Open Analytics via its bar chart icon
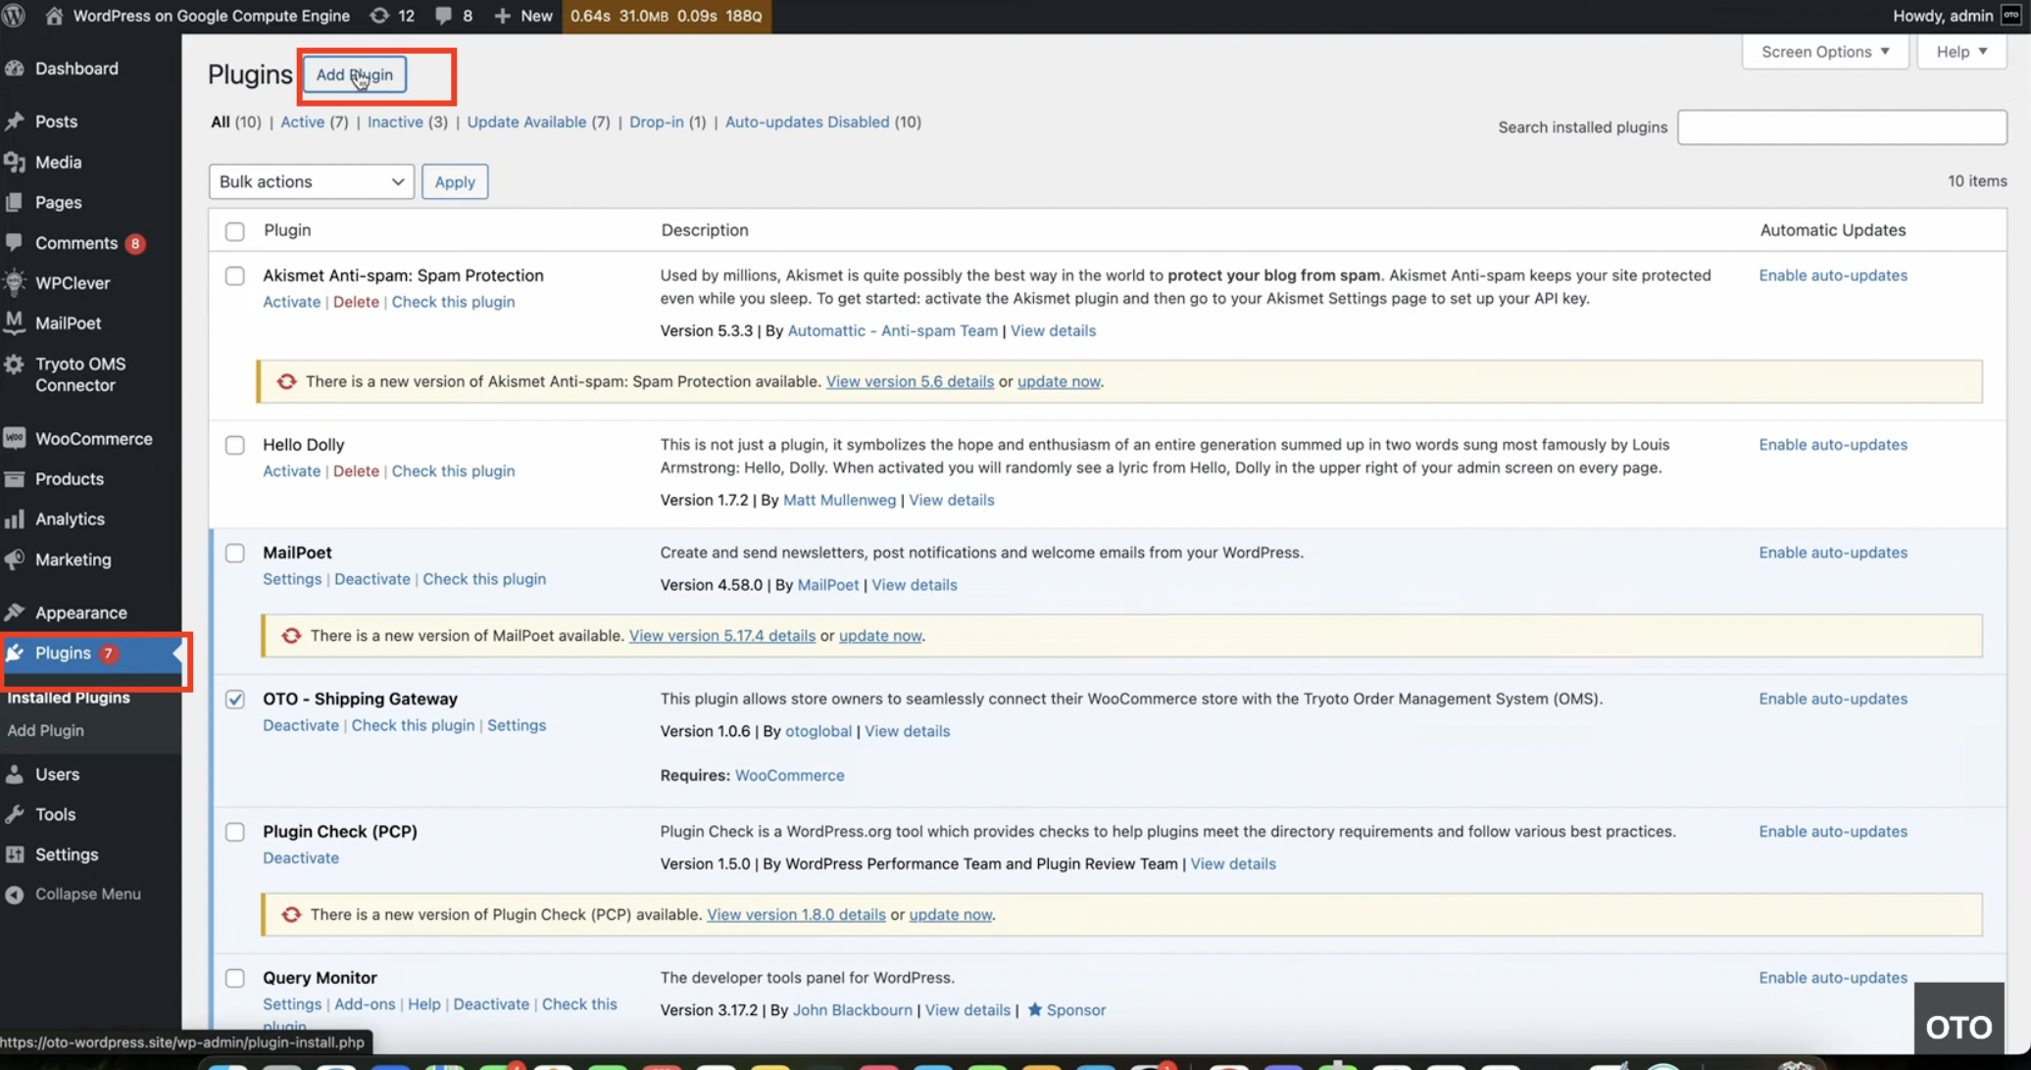The height and width of the screenshot is (1070, 2031). point(15,518)
